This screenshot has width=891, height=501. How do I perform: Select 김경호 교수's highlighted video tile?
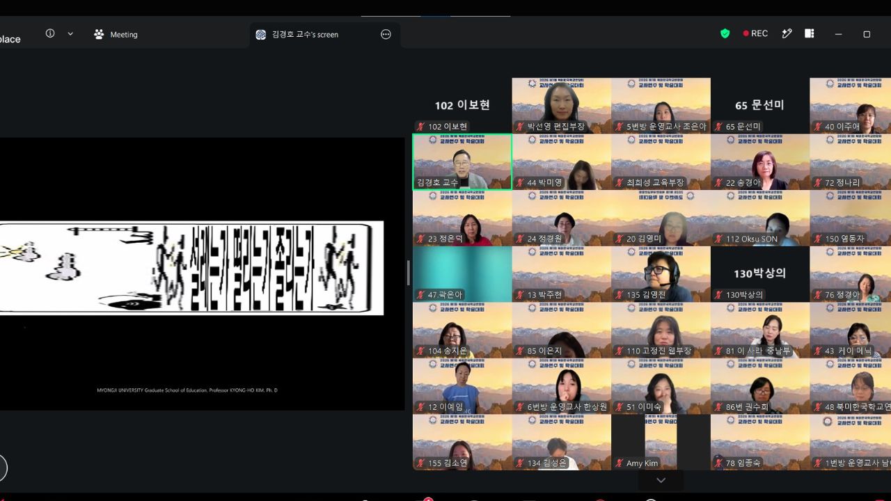[x=462, y=161]
